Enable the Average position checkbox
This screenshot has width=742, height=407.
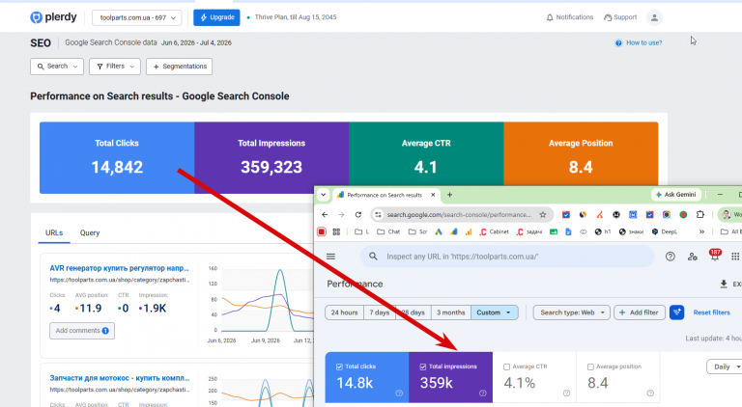point(590,366)
